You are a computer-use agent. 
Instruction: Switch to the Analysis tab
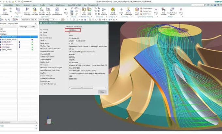tap(26, 5)
